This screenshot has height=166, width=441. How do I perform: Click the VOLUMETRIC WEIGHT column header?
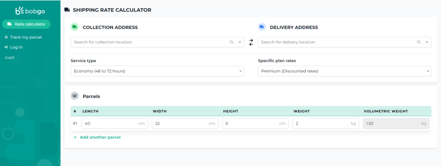click(x=385, y=111)
